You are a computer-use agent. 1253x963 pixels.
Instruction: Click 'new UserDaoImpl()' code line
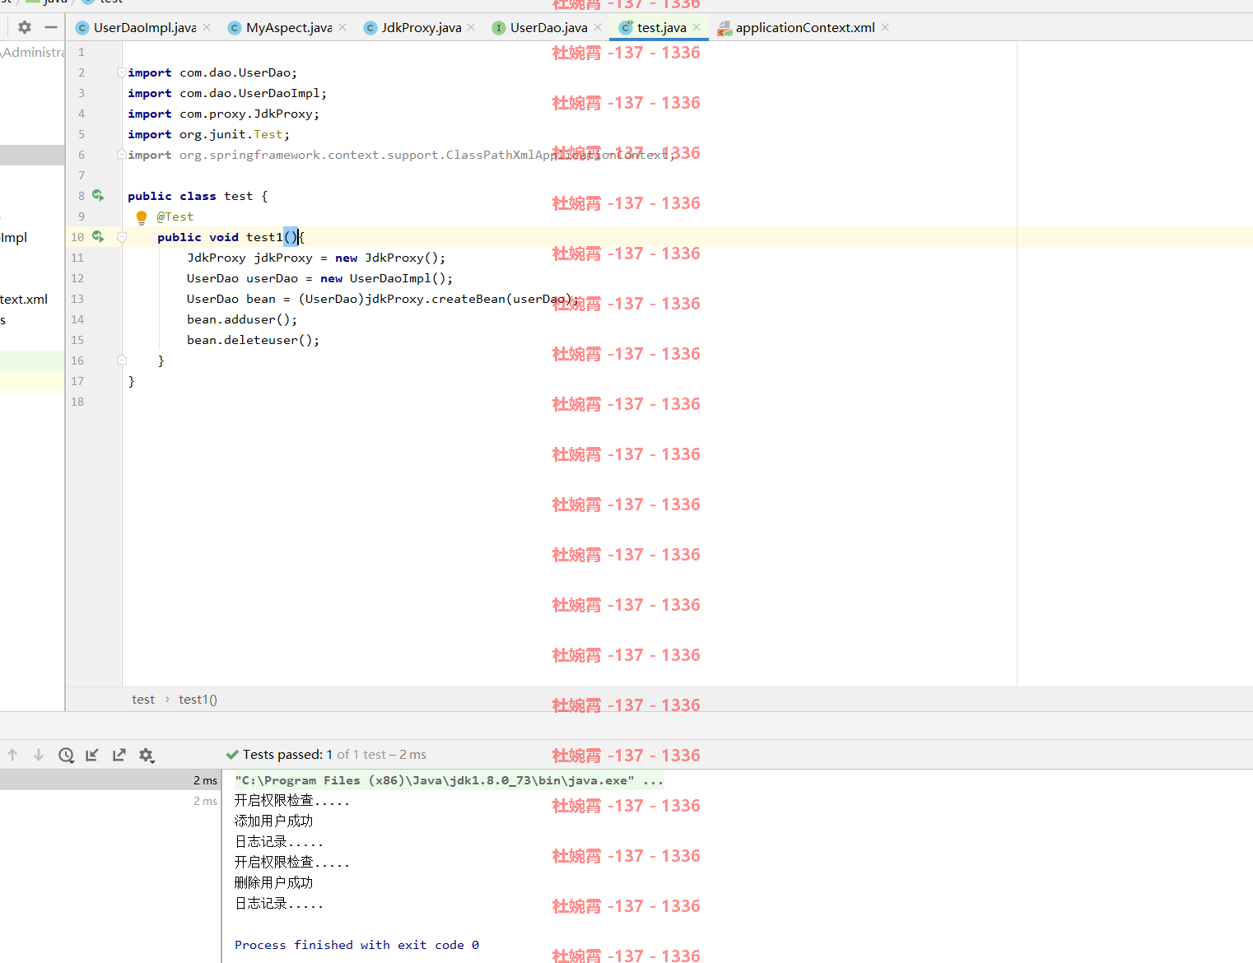point(319,278)
